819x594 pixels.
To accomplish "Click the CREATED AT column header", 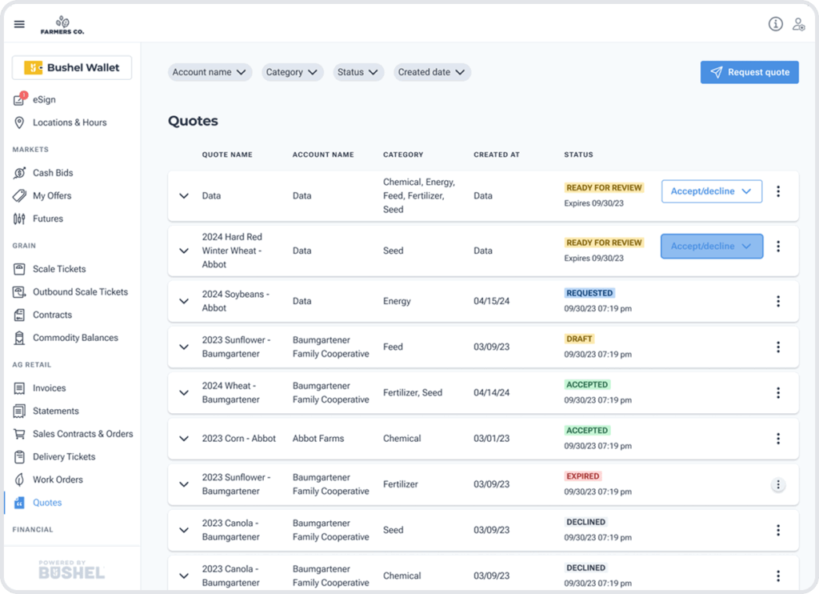I will point(497,155).
